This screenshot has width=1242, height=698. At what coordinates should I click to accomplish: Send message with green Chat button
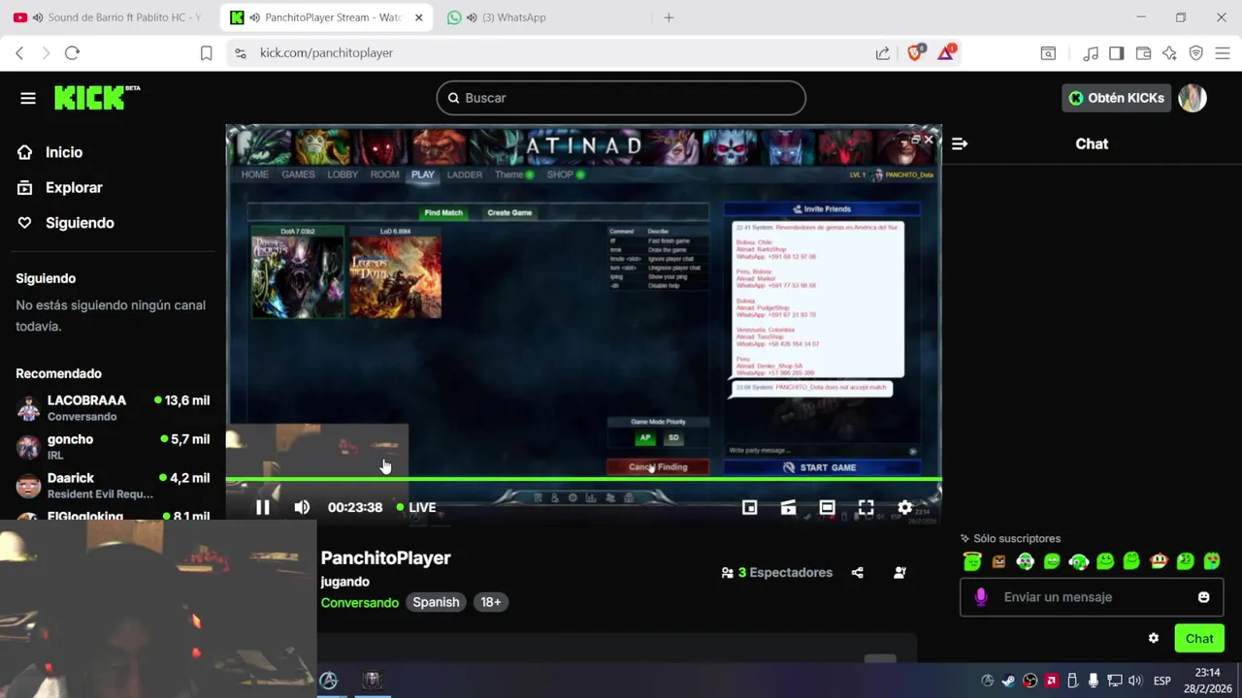point(1199,638)
